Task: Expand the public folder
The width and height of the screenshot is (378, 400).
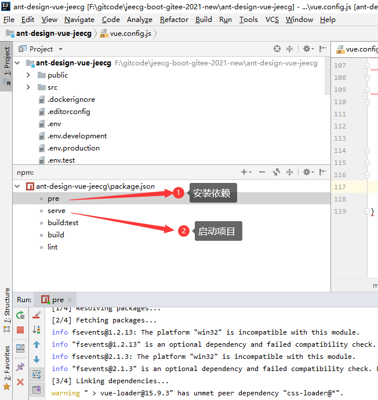Action: click(28, 75)
